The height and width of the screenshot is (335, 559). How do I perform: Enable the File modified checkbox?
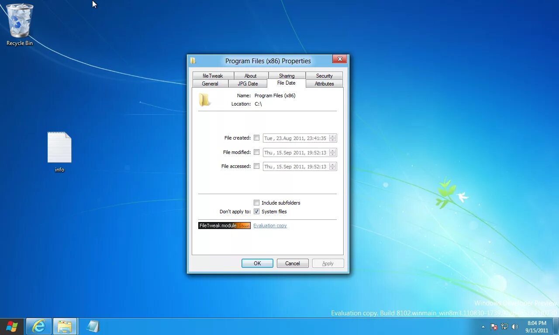(x=257, y=152)
